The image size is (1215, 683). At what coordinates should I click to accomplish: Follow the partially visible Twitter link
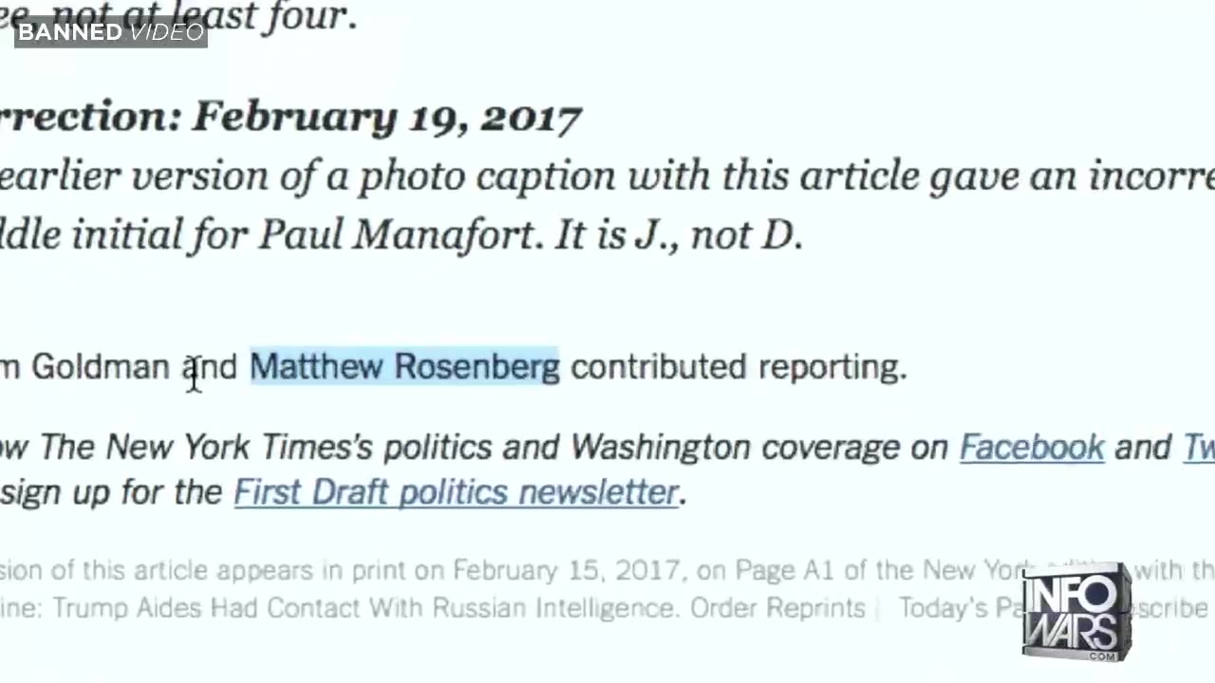(x=1198, y=448)
